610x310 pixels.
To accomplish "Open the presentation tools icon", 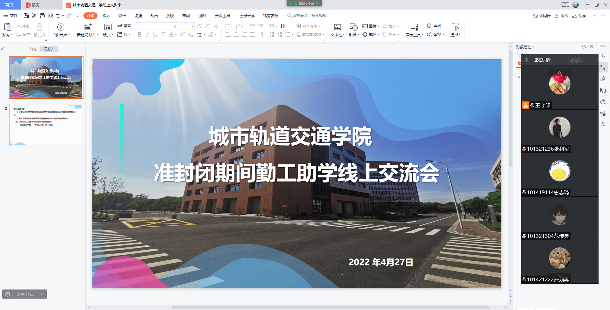I will (414, 27).
